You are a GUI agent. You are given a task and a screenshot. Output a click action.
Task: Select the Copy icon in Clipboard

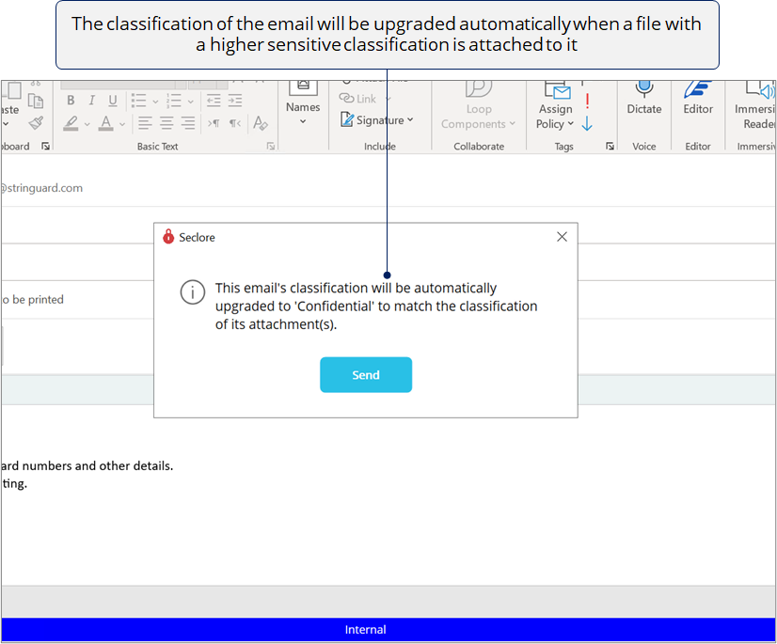[36, 101]
